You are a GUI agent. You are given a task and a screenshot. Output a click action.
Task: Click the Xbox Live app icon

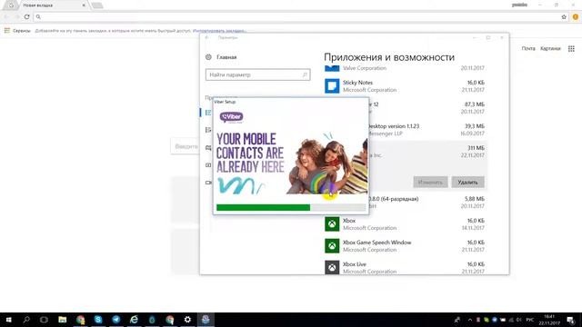tap(332, 267)
